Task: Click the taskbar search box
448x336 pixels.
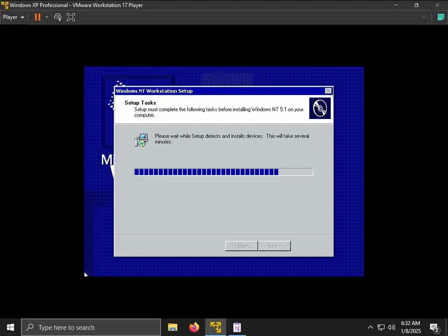Action: pos(91,327)
